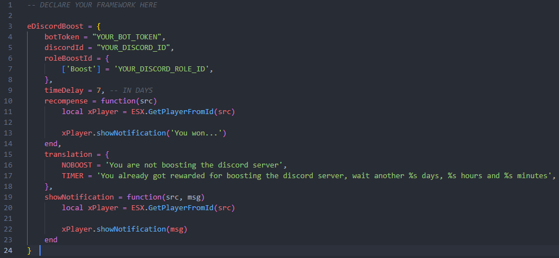Screen dimensions: 559x258
Task: Click the 'You won...' string
Action: 196,133
